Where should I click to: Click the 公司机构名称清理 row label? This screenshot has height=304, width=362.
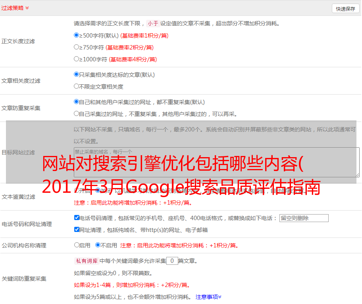24,245
